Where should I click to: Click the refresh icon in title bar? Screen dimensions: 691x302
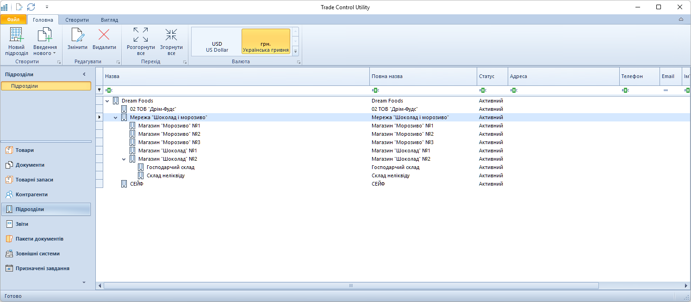coord(31,7)
